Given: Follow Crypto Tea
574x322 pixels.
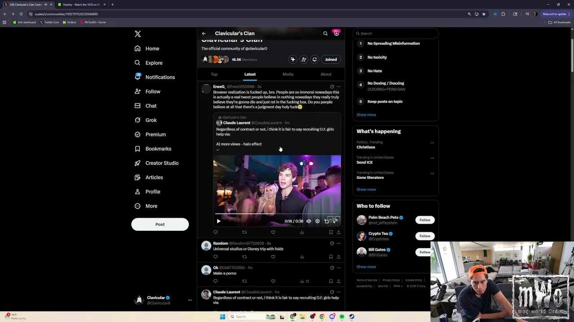Looking at the screenshot, I should pos(425,236).
